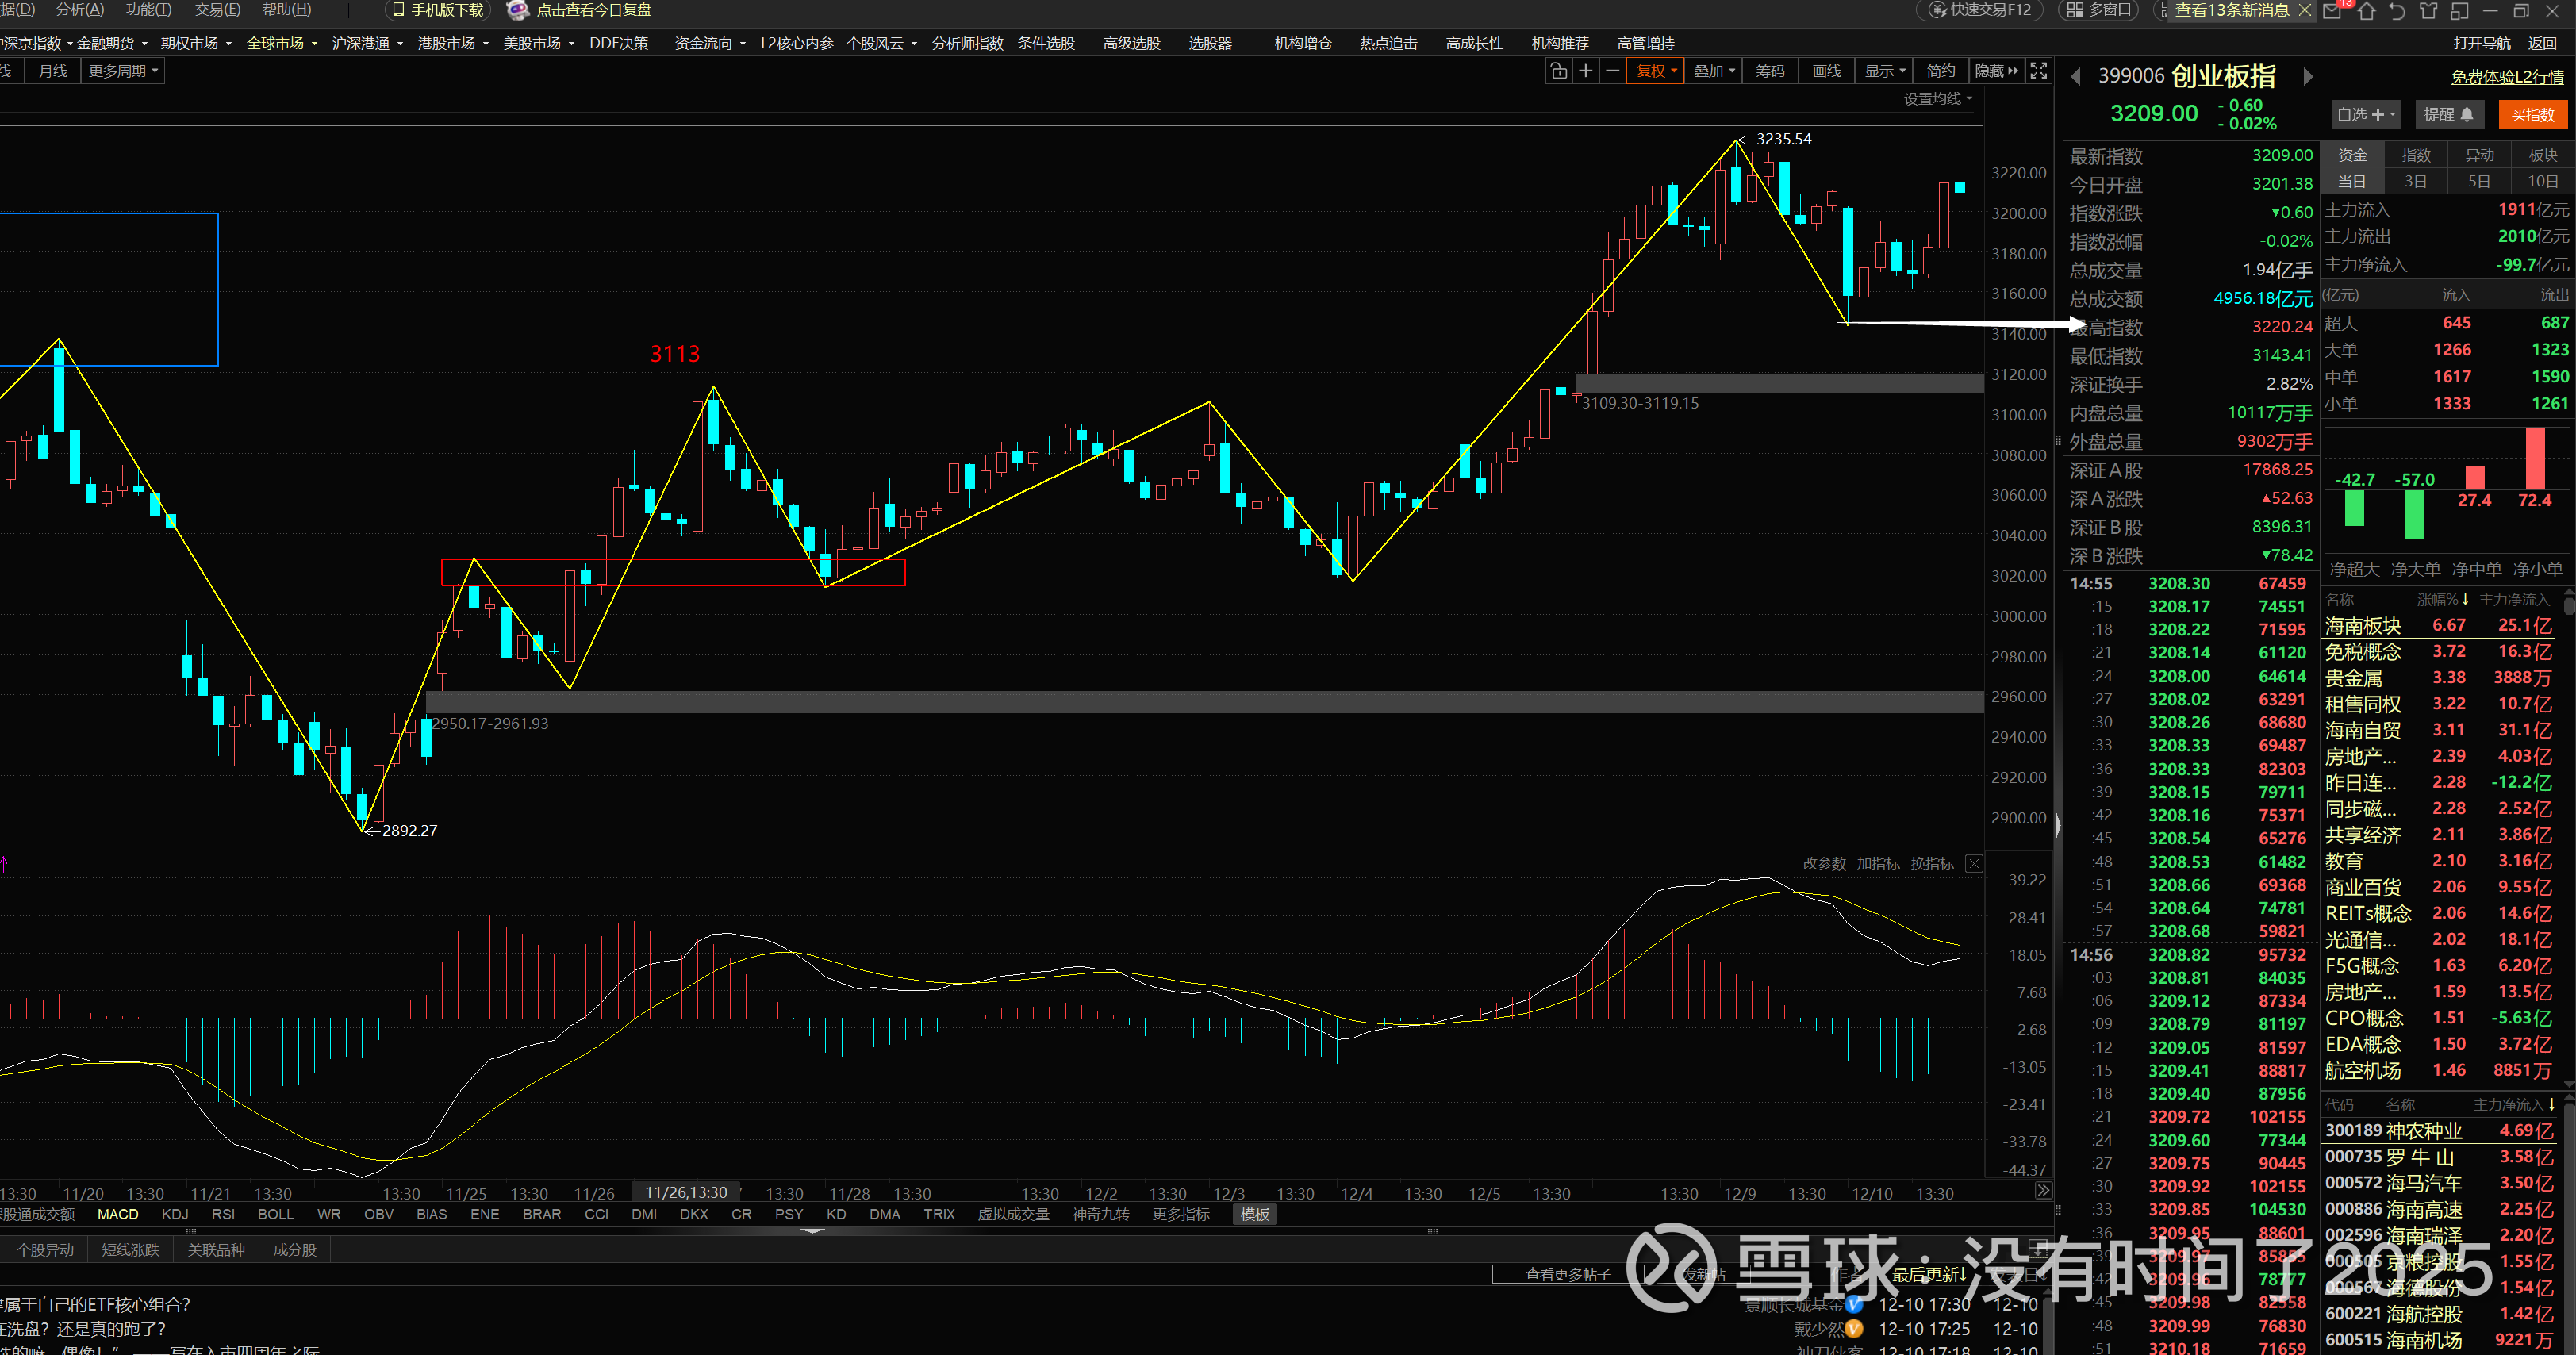The width and height of the screenshot is (2576, 1355).
Task: Click the 买指数 button
Action: coord(2532,115)
